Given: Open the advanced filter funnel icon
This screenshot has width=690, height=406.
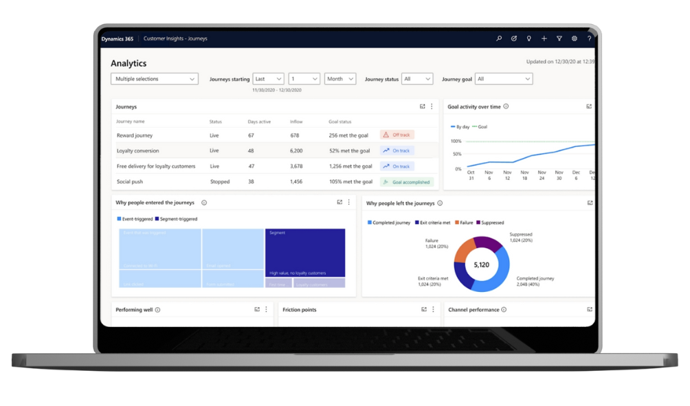Looking at the screenshot, I should (559, 39).
